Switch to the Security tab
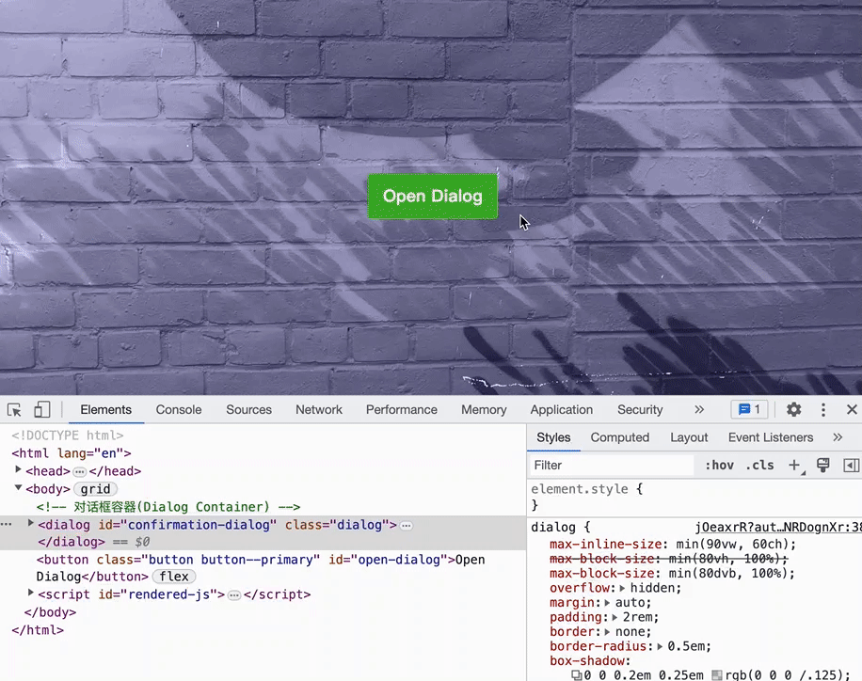Screen dimensions: 862x681 [x=640, y=409]
